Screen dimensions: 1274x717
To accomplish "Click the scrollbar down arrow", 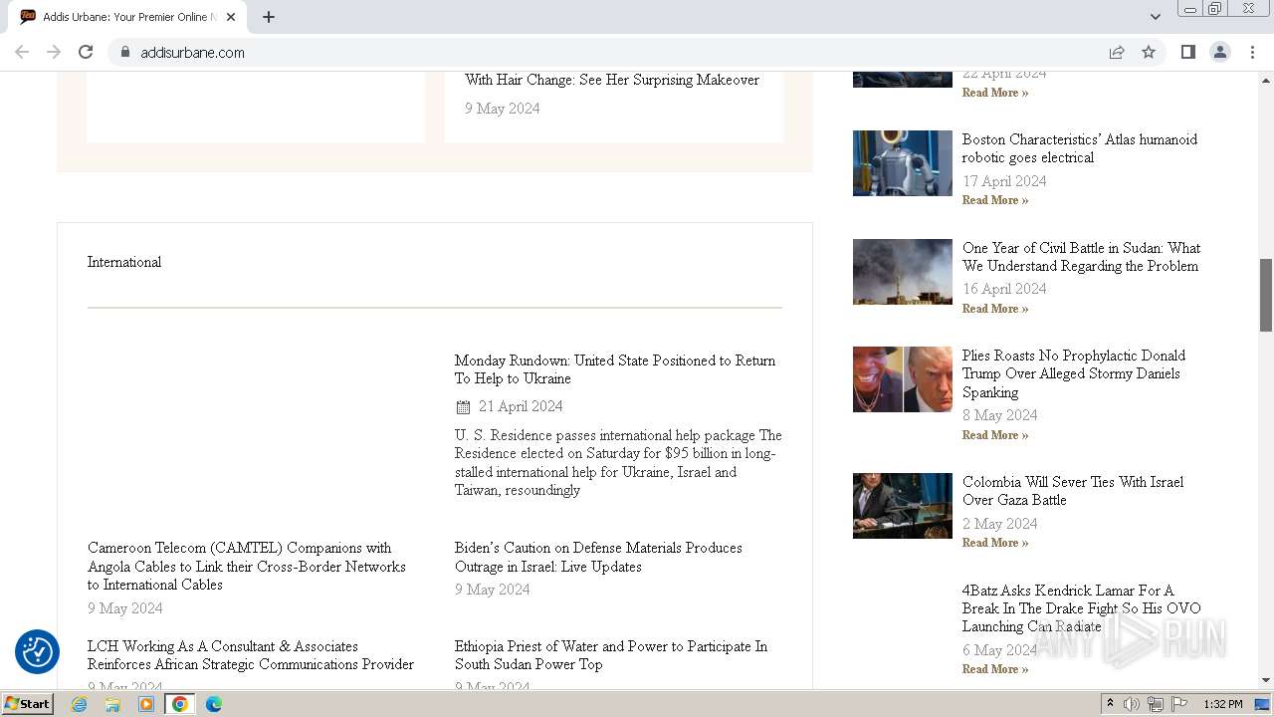I will tap(1266, 680).
